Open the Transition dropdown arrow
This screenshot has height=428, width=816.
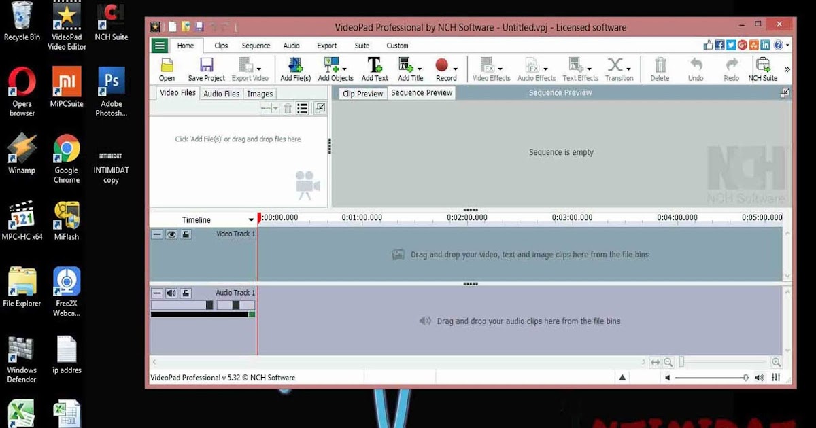628,69
